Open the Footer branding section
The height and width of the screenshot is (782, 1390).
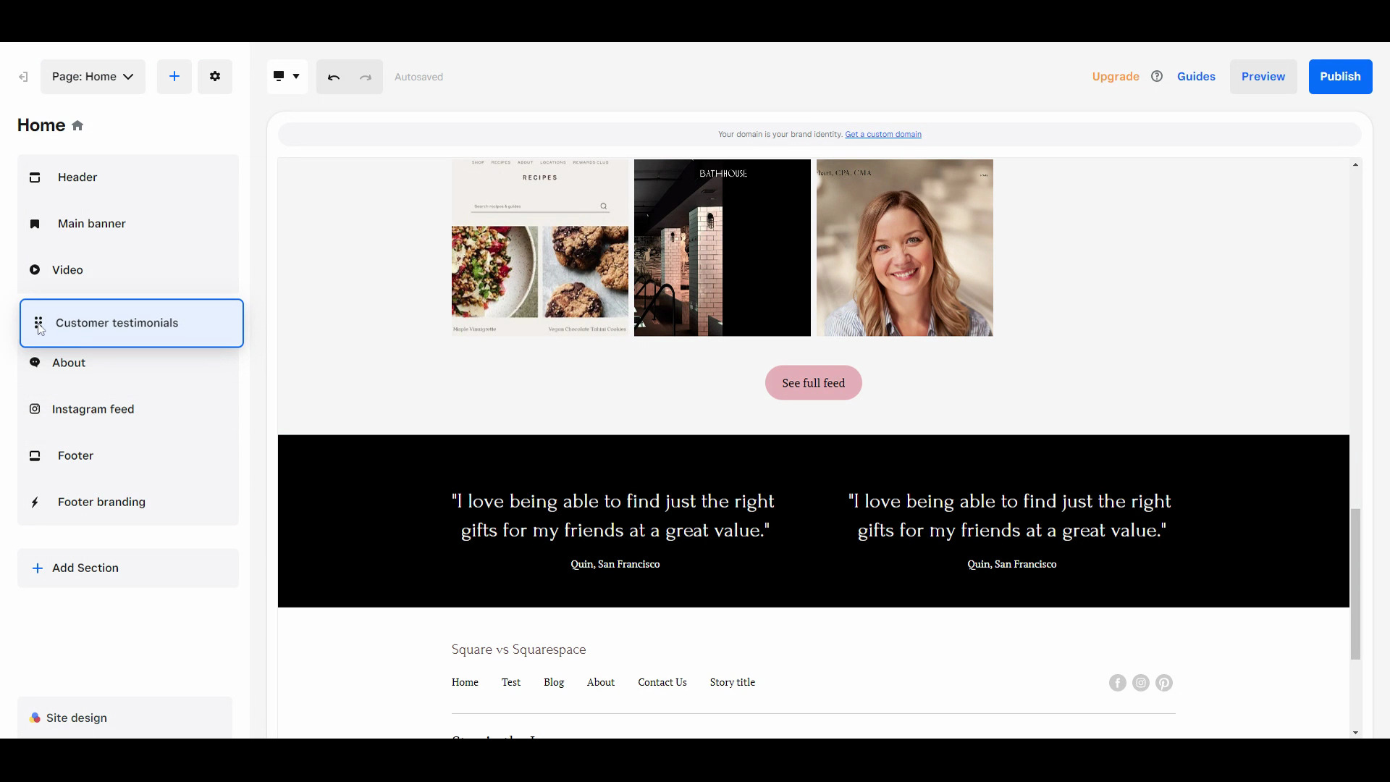click(x=101, y=502)
